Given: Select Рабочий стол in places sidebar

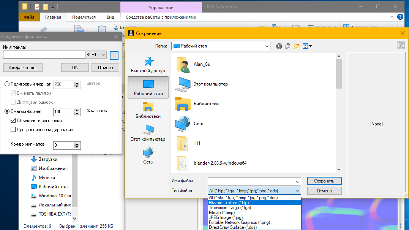Looking at the screenshot, I should click(148, 87).
